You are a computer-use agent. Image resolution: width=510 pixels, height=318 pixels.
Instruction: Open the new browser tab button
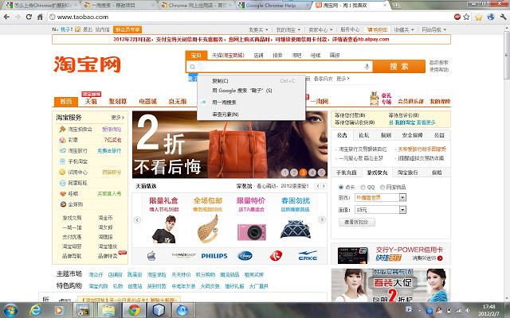tap(396, 6)
